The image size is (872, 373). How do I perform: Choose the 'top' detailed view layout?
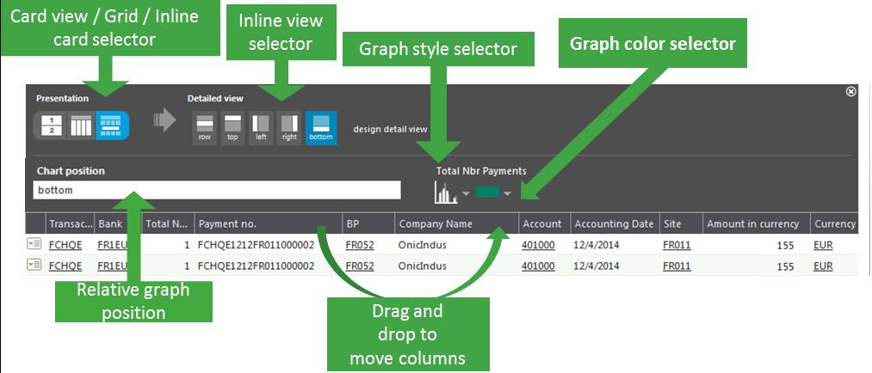233,127
